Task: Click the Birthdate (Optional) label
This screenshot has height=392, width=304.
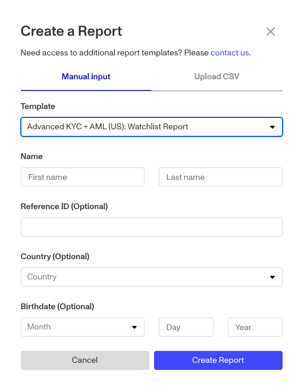Action: [x=57, y=306]
